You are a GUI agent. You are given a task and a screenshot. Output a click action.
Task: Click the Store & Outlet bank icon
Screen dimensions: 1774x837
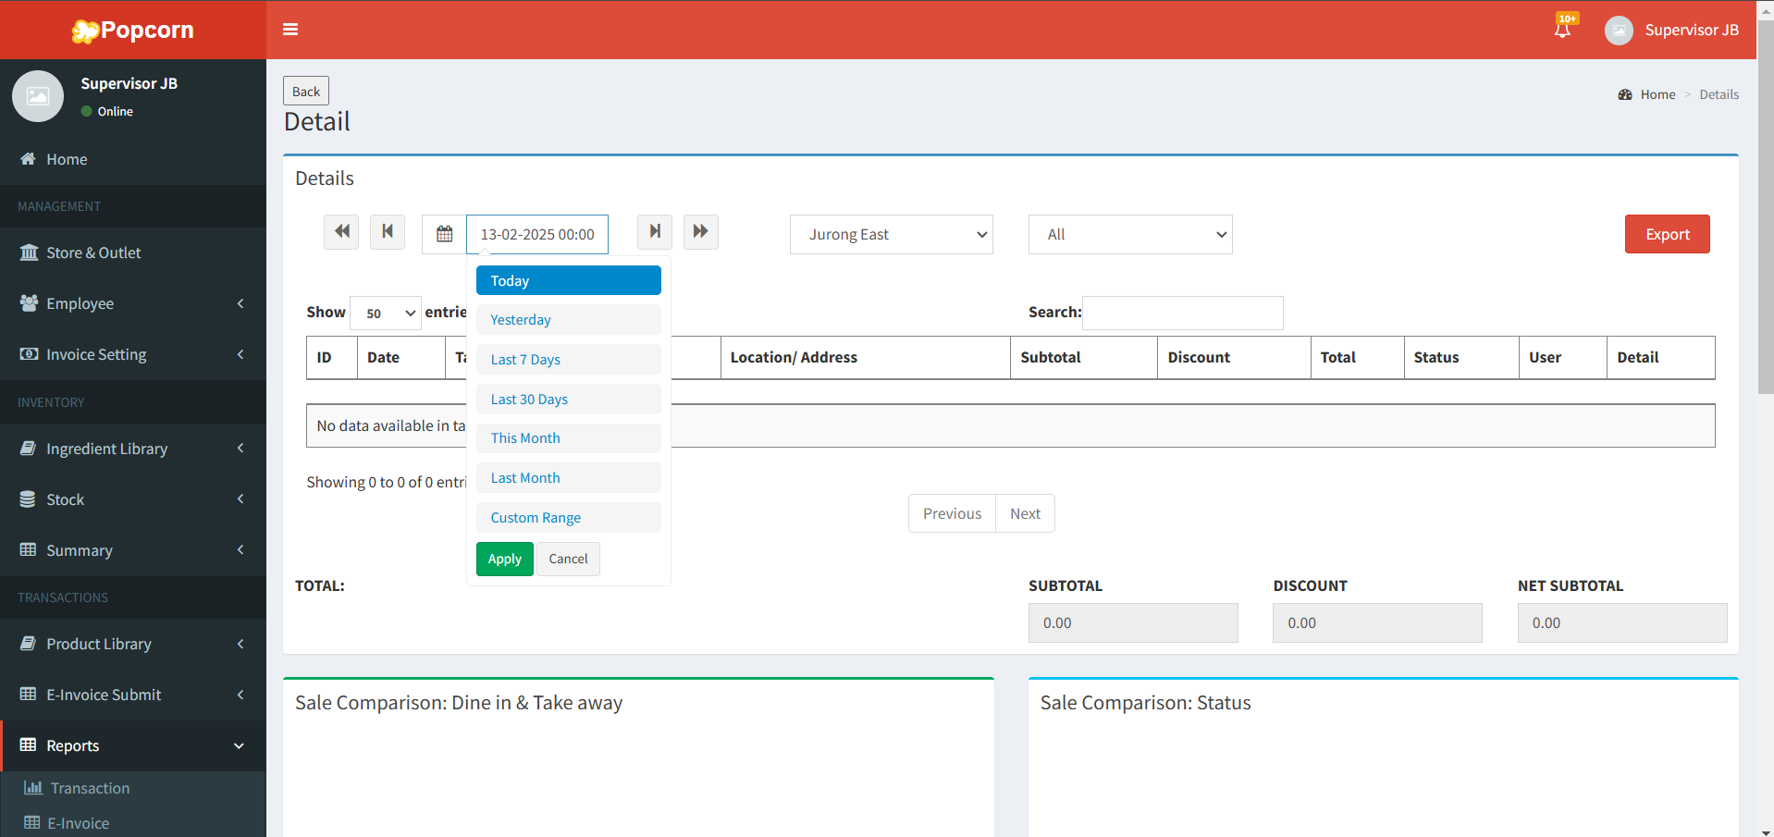coord(29,252)
